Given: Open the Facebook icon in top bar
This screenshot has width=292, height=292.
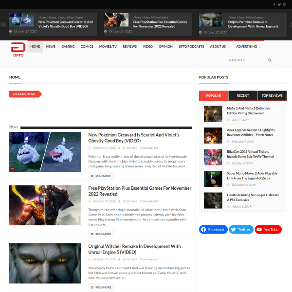Looking at the screenshot, I should coord(274,5).
